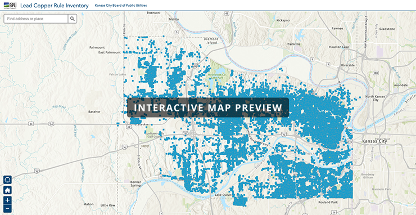Click the North Kansas City label
The image size is (416, 215).
376,98
